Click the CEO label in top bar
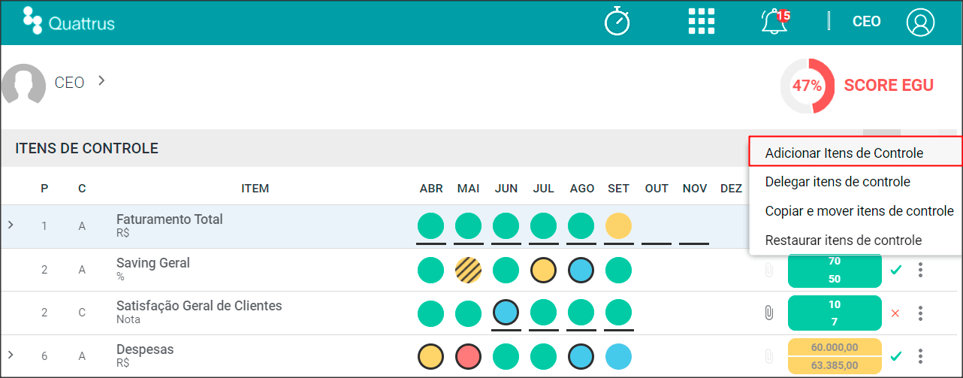Screen dimensions: 963x378 (867, 22)
